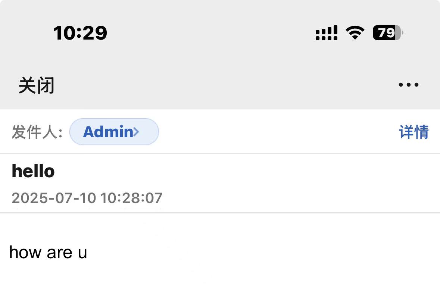Screen dimensions: 440x300
Task: Click blank area right of how are u
Action: pos(264,252)
